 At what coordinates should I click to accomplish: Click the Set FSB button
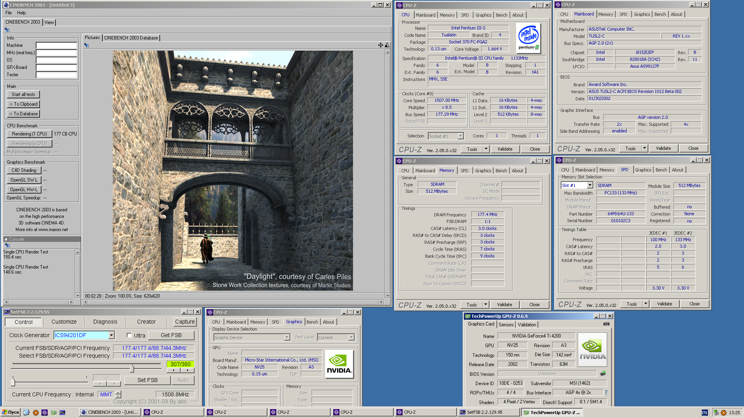tap(147, 380)
